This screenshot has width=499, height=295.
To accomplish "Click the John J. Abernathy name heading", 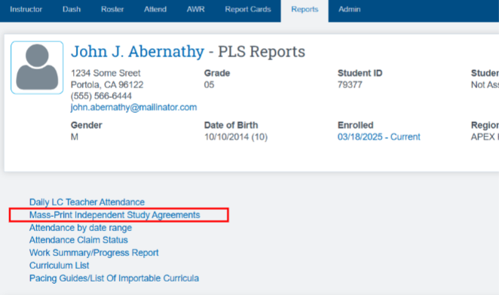I will tap(137, 51).
